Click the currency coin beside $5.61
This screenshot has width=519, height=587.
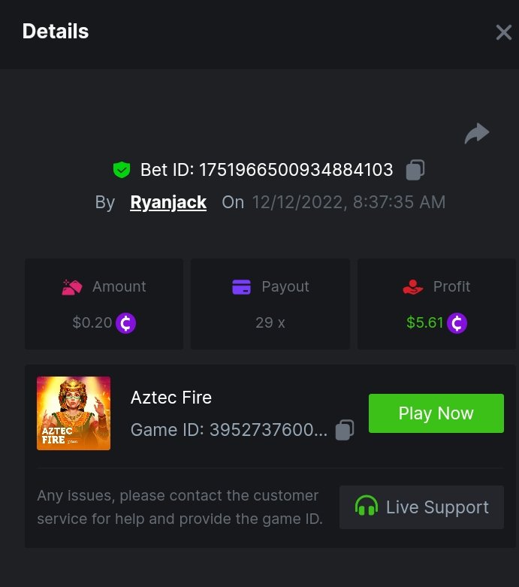[457, 323]
